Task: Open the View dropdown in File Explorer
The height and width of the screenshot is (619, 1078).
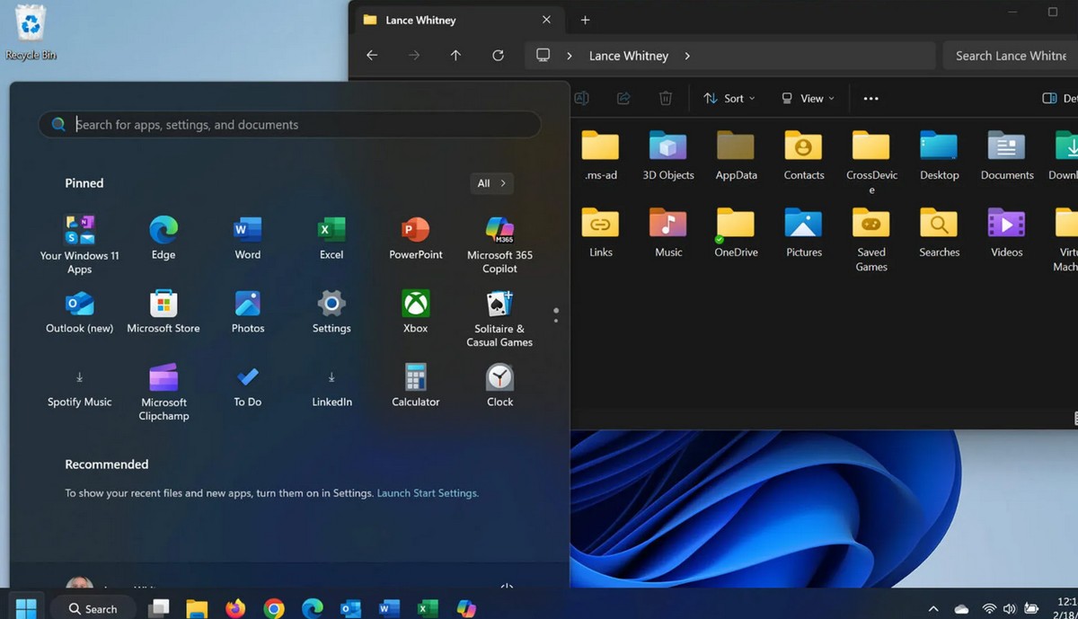Action: (x=808, y=98)
